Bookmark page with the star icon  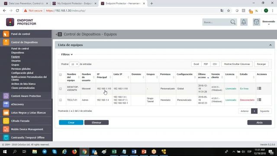point(229,10)
